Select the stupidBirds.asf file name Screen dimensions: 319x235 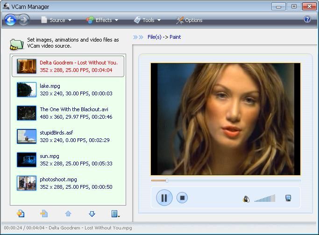(x=57, y=133)
